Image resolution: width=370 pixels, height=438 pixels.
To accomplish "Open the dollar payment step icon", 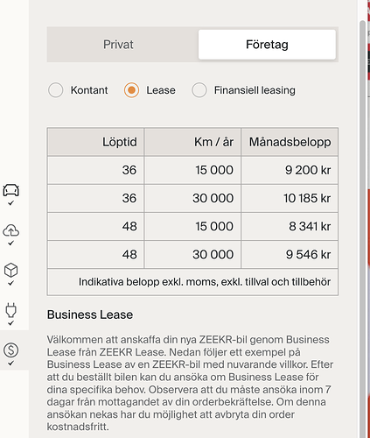I will pos(11,350).
